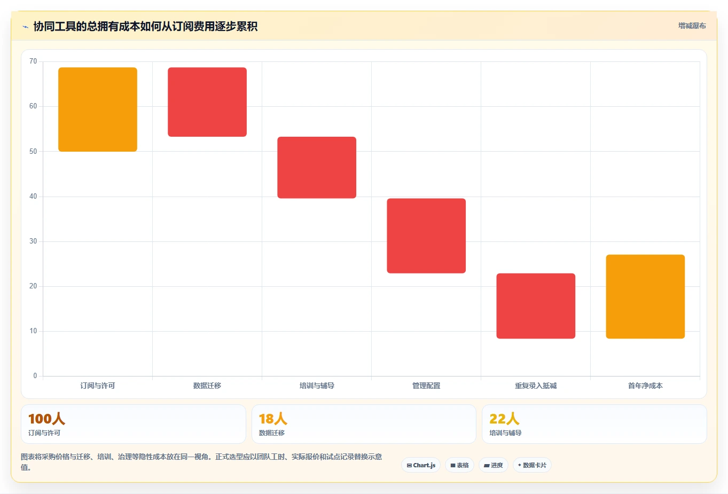728x494 pixels.
Task: Click the red 数据迁移 bar
Action: pos(207,102)
